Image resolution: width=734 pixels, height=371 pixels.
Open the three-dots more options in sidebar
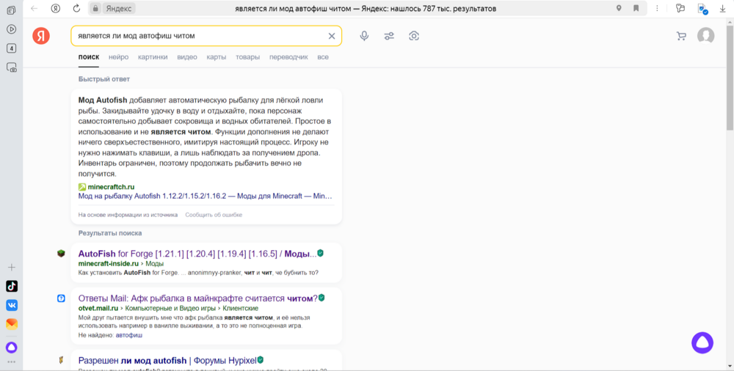point(12,362)
